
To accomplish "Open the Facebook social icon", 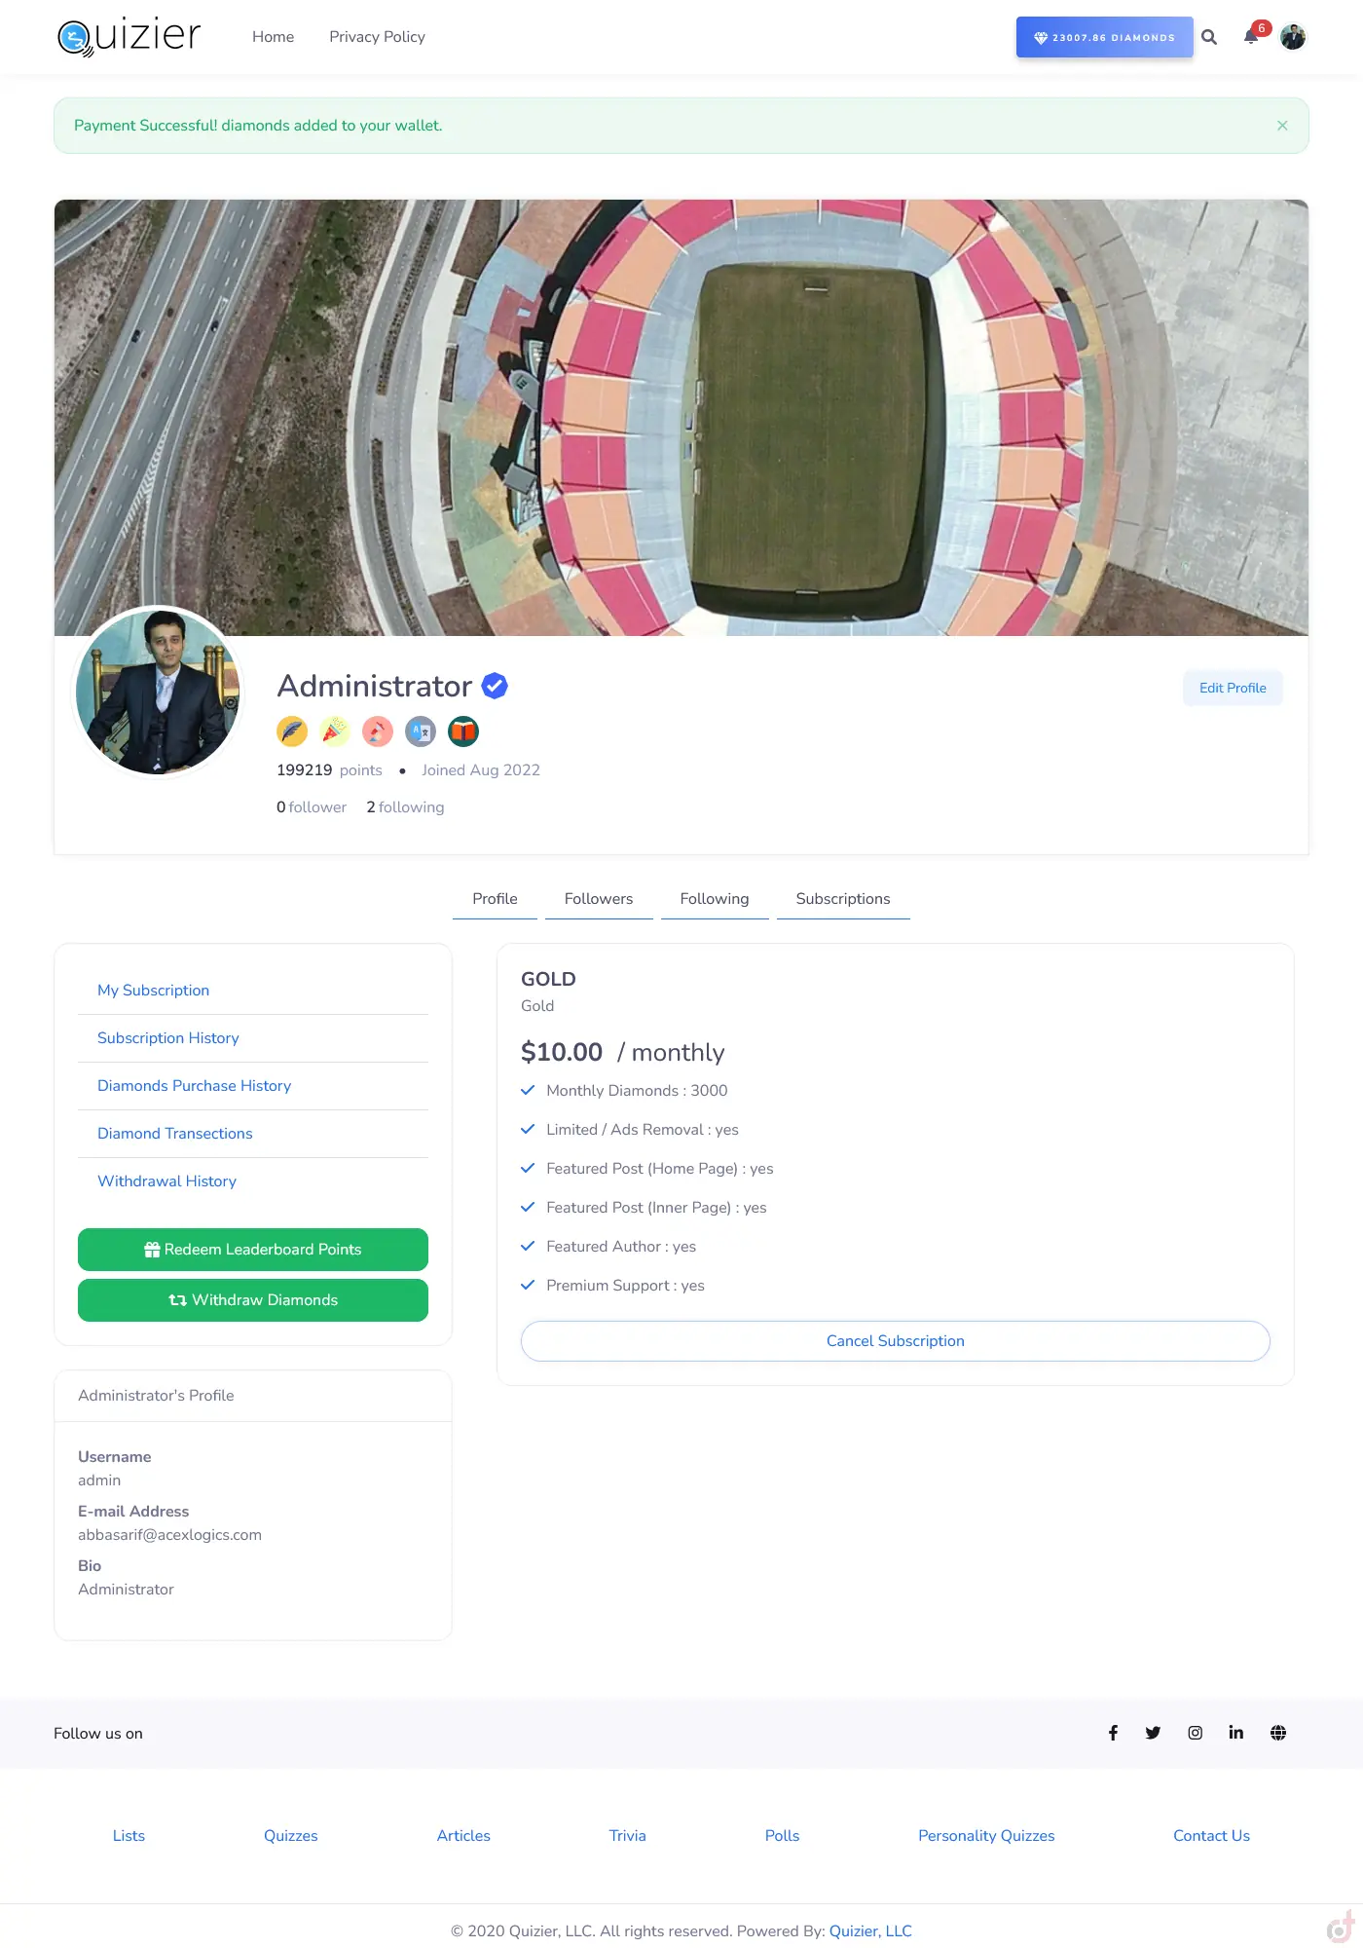I will click(1113, 1733).
